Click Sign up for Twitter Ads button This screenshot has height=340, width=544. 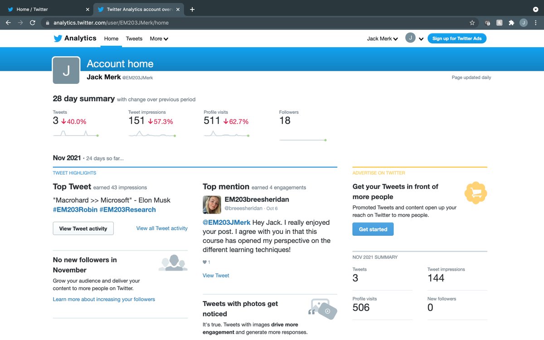(x=457, y=39)
